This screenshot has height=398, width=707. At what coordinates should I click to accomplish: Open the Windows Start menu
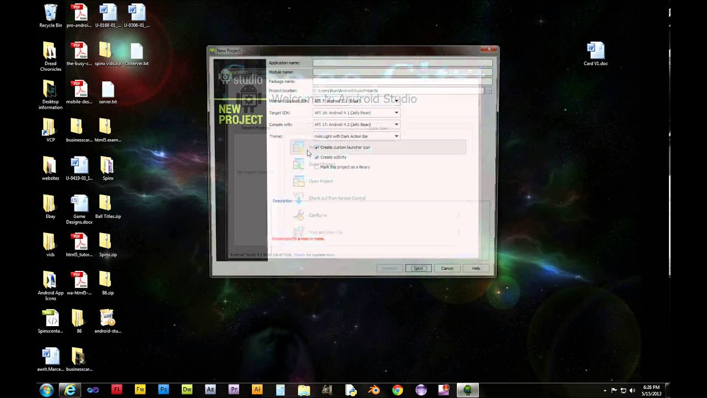click(46, 390)
